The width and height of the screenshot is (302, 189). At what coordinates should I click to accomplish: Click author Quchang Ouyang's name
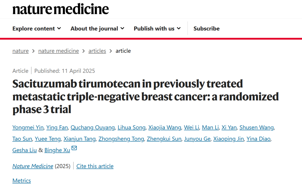93,128
